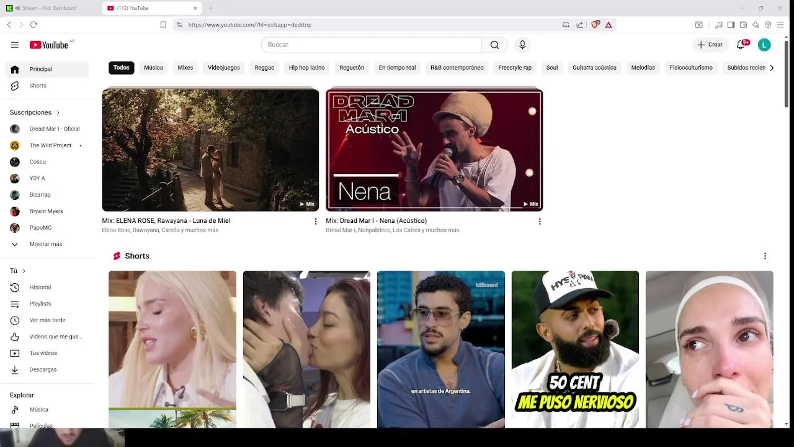Open Bizarrap channel subscription
This screenshot has height=447, width=794.
pos(47,195)
